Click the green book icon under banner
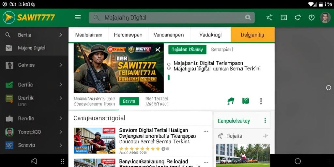 246,101
